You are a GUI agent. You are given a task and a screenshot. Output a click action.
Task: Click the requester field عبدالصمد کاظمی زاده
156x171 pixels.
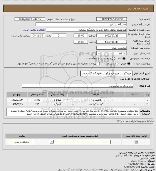tap(86, 30)
